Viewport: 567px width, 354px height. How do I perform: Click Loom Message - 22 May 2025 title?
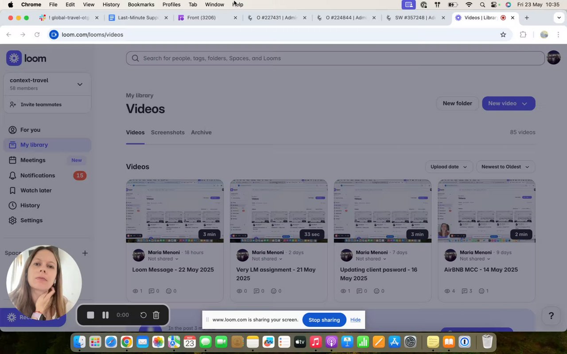pyautogui.click(x=173, y=269)
